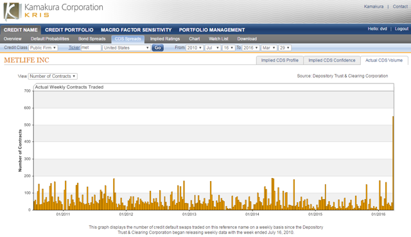Screen dimensions: 411x237
Task: Switch to the Implied CDS Confidence tab
Action: (332, 60)
